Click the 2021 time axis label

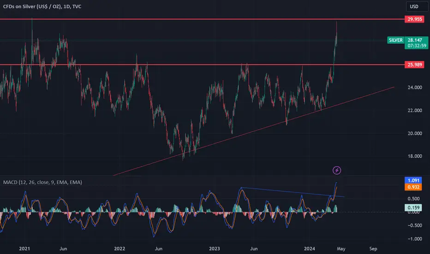pos(24,249)
